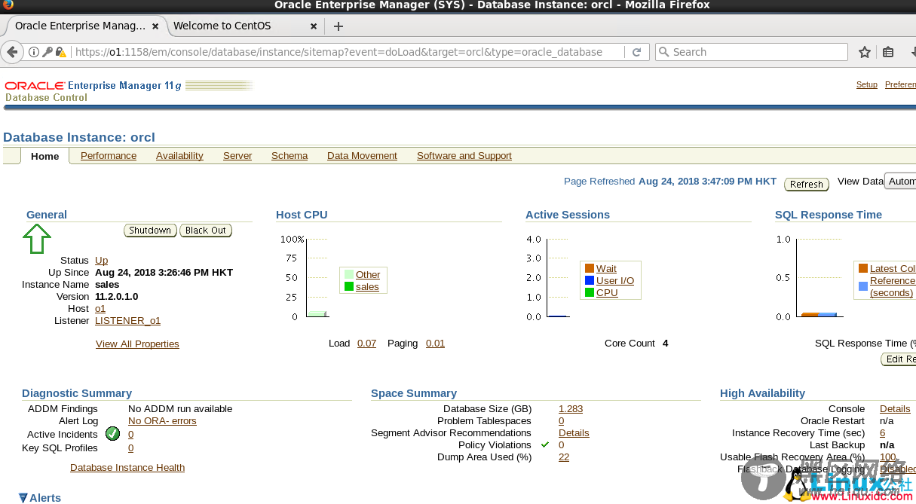Click the blue User I/O color swatch
916x504 pixels.
coord(590,280)
